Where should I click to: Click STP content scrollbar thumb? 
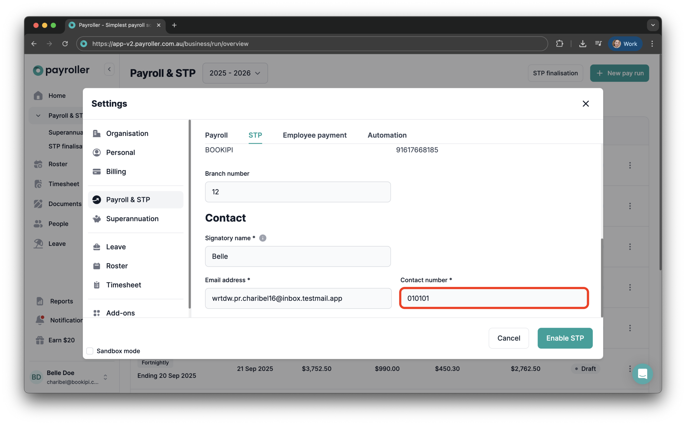(x=602, y=278)
